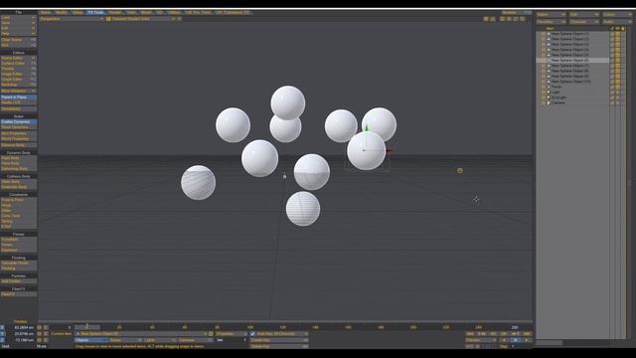The image size is (636, 358).
Task: Select New Sphere Object (1) in item list
Action: (569, 34)
